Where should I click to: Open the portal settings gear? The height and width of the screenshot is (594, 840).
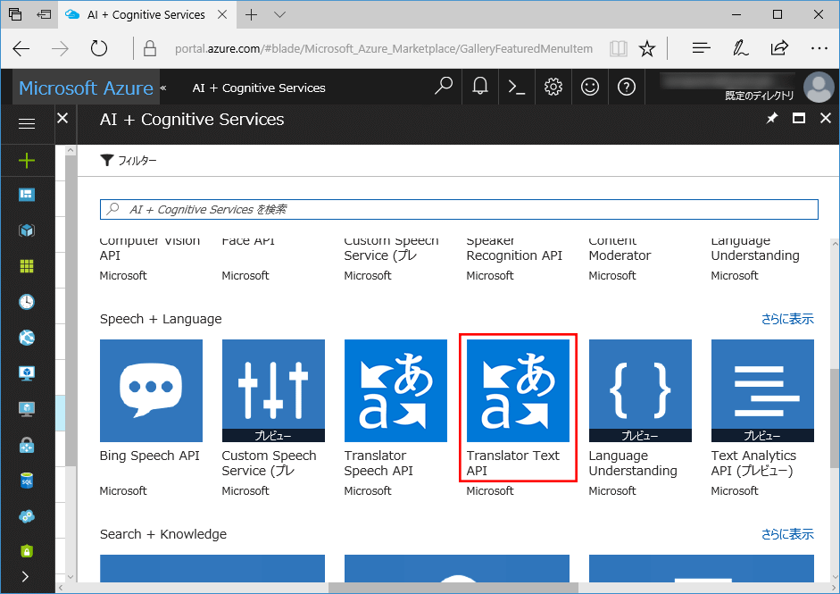[x=553, y=87]
